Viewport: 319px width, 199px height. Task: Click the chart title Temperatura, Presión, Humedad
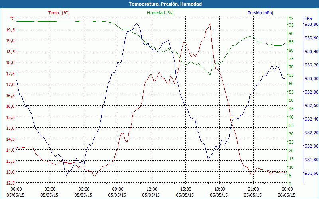click(x=159, y=4)
